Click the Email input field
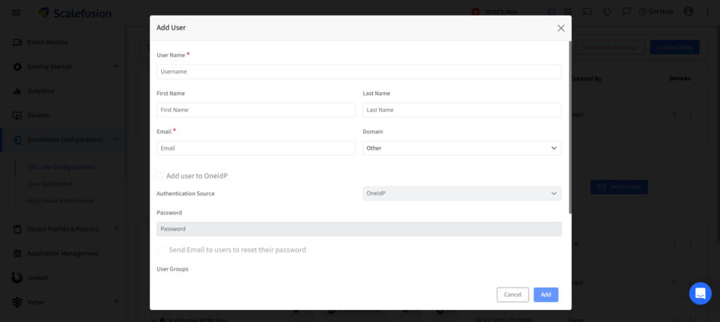The image size is (720, 322). pos(256,148)
